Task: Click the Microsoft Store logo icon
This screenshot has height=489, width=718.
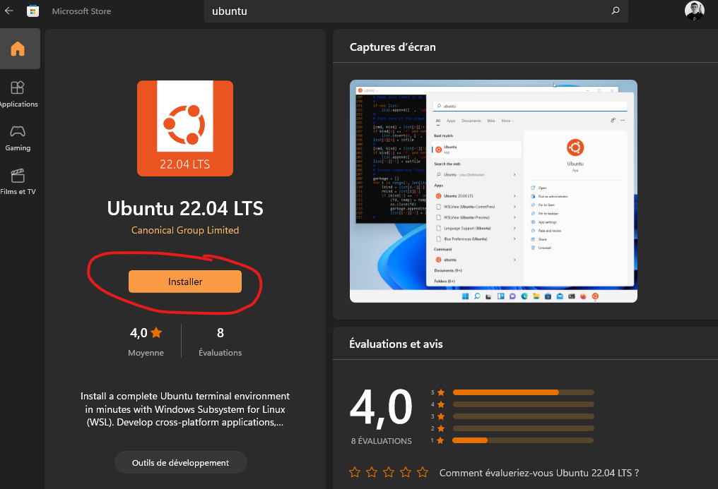Action: pyautogui.click(x=33, y=11)
